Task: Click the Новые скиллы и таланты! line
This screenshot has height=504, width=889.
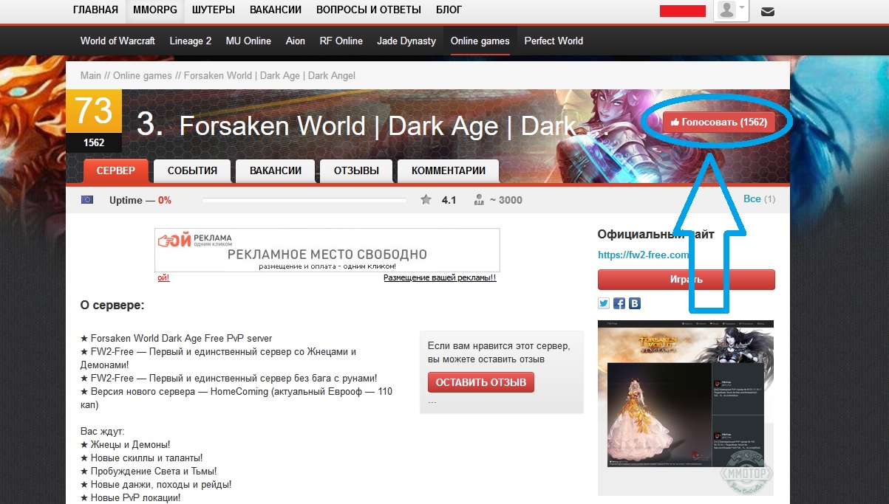Action: (x=141, y=458)
